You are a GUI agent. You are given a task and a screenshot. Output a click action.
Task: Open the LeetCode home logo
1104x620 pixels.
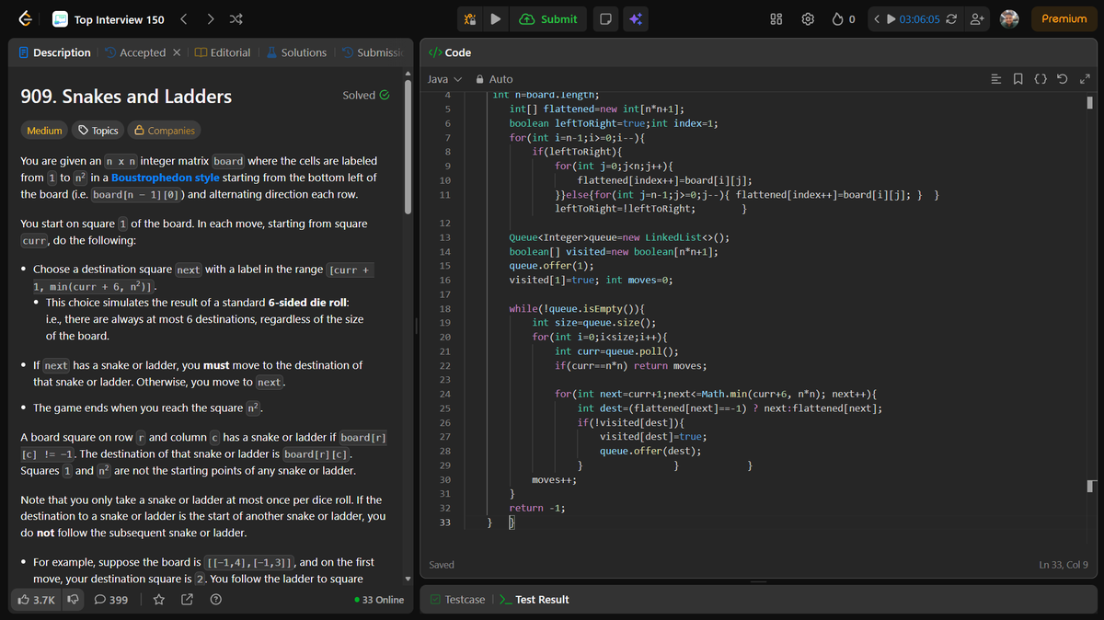26,18
